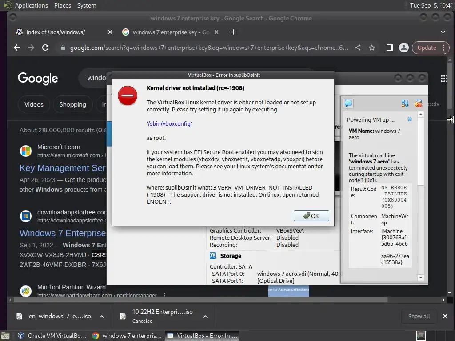Select the 'VirtualBox - Error In' taskbar entry
The width and height of the screenshot is (455, 341).
[x=202, y=336]
